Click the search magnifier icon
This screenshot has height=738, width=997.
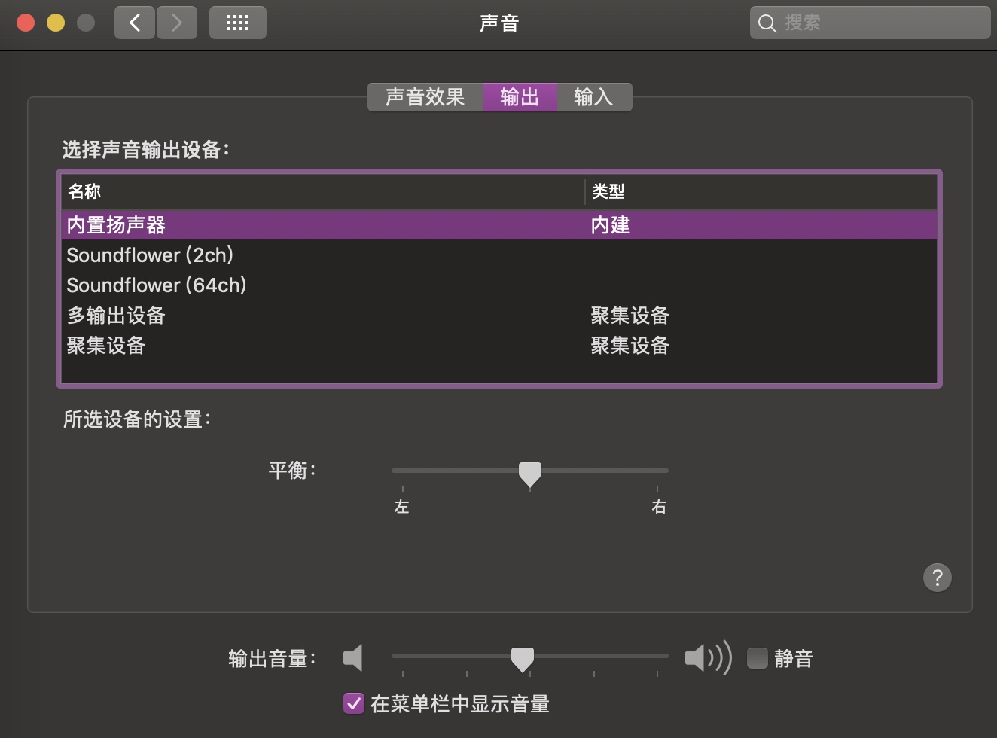767,23
